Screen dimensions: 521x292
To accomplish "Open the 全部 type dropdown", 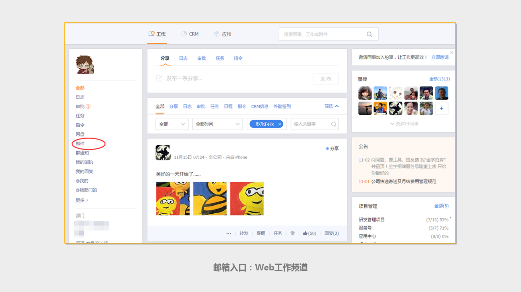I will tap(172, 124).
